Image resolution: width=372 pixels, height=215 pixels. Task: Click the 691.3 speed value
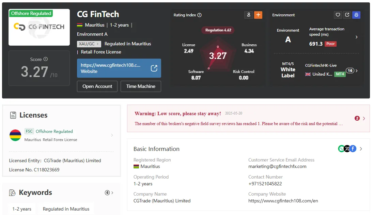coord(316,44)
